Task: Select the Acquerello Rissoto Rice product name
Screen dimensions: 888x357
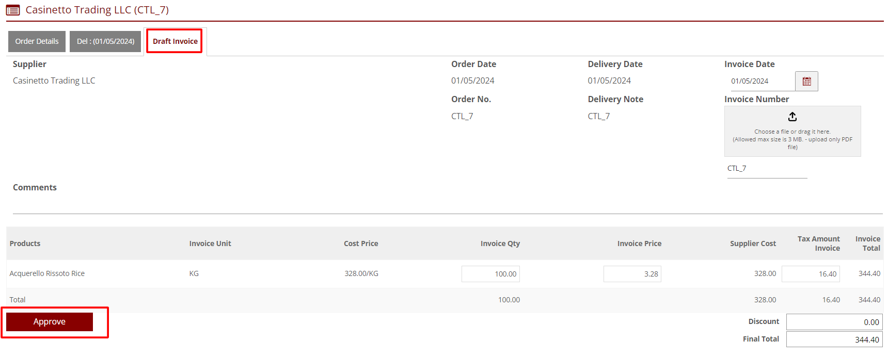Action: click(x=47, y=273)
